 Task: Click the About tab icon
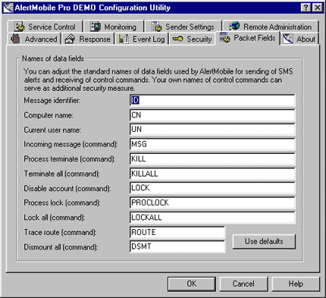(x=288, y=39)
